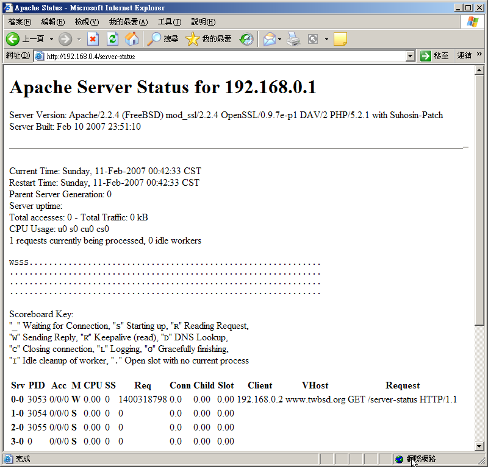Open the 工具(T) menu
This screenshot has height=467, width=488.
(170, 22)
